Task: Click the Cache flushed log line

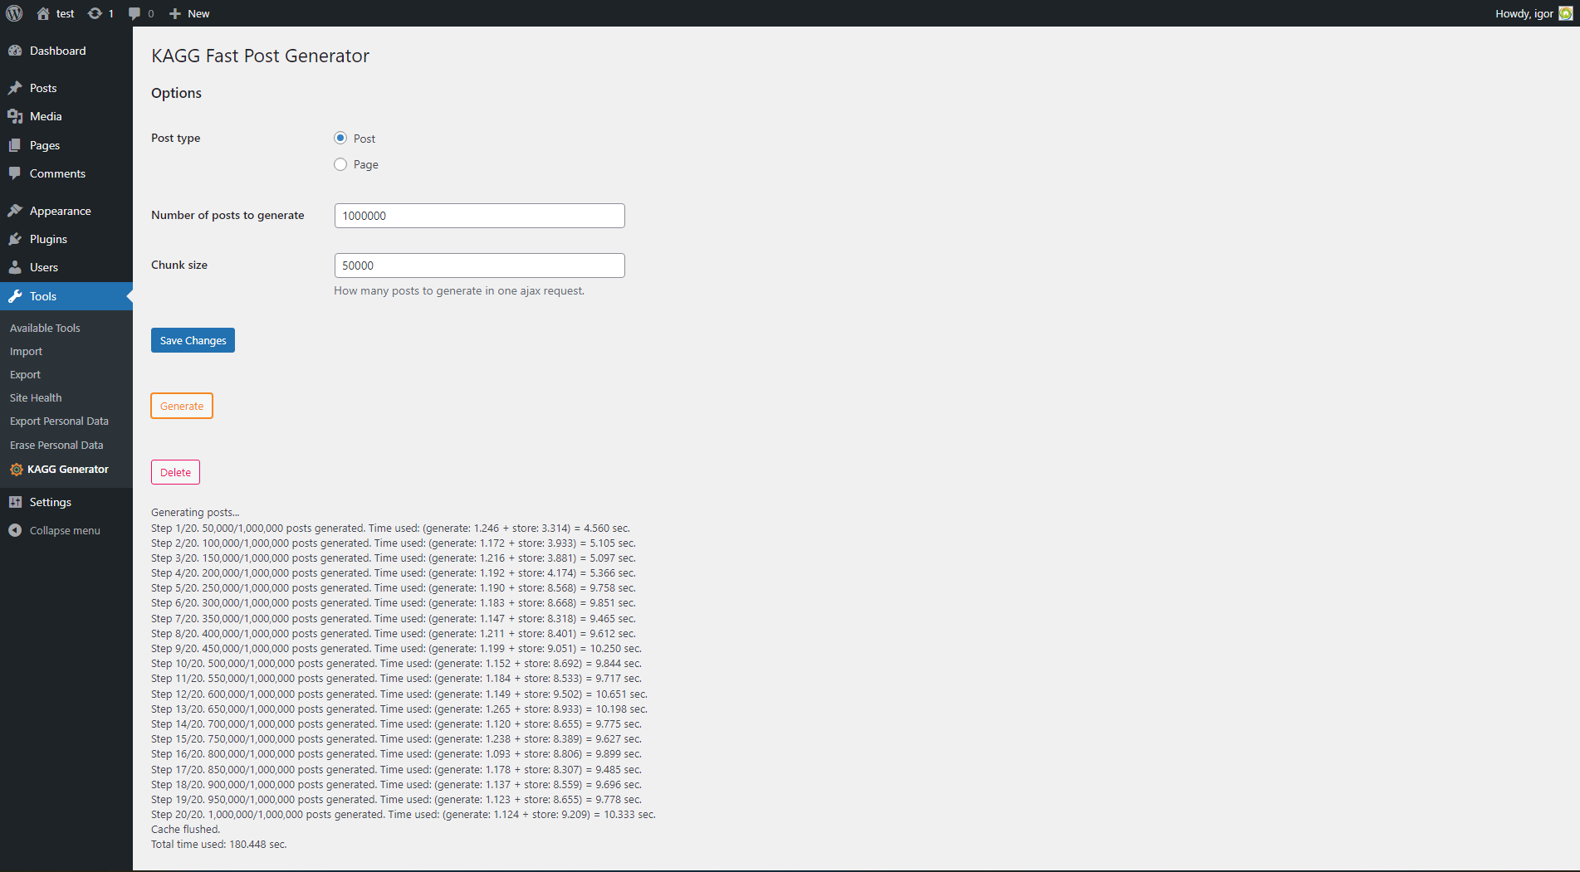Action: pyautogui.click(x=186, y=829)
